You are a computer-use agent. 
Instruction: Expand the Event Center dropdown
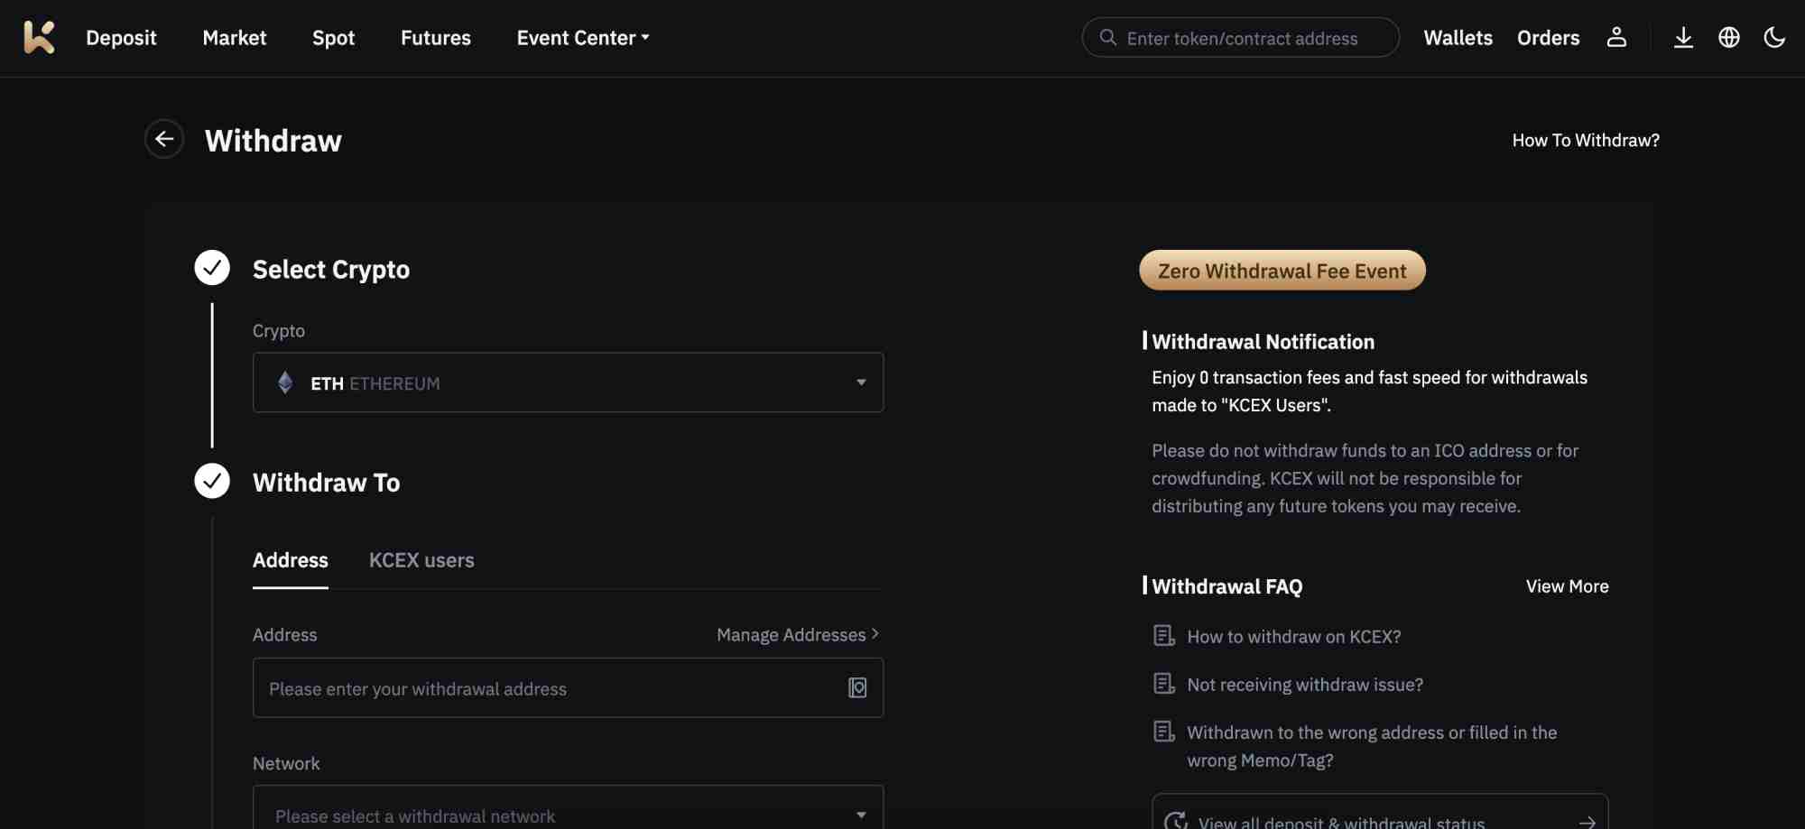(x=581, y=38)
